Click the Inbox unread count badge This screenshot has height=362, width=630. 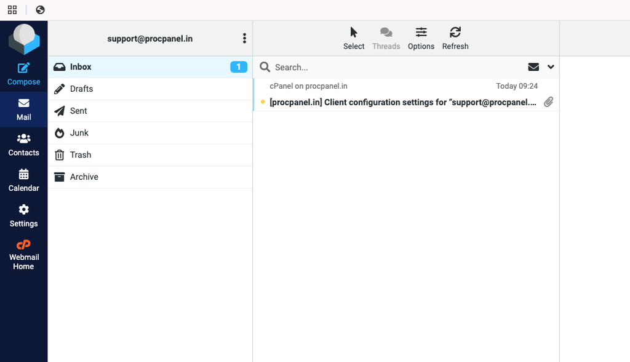(x=239, y=66)
